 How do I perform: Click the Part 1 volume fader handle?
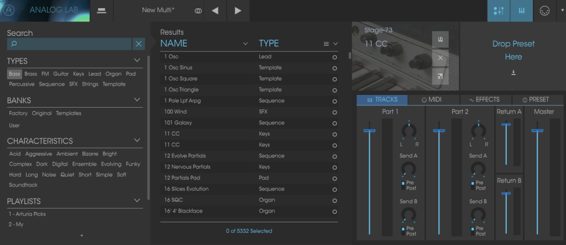(369, 130)
